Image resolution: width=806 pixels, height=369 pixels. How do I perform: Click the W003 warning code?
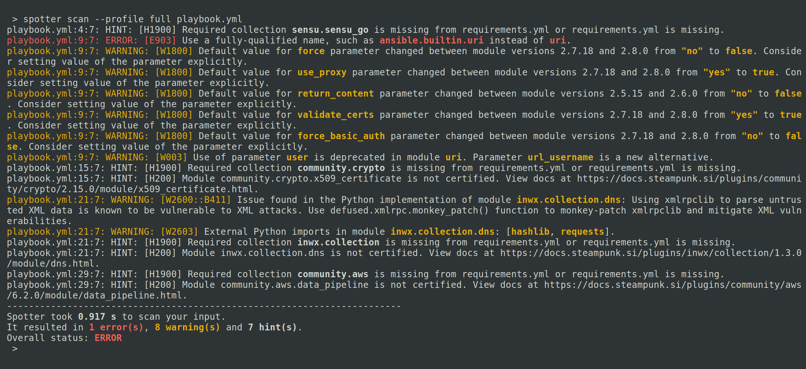(171, 157)
